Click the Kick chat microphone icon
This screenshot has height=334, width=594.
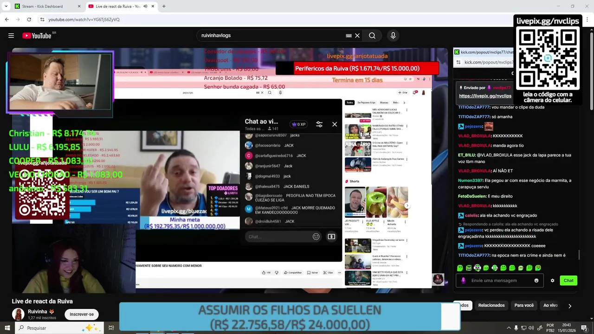click(463, 281)
